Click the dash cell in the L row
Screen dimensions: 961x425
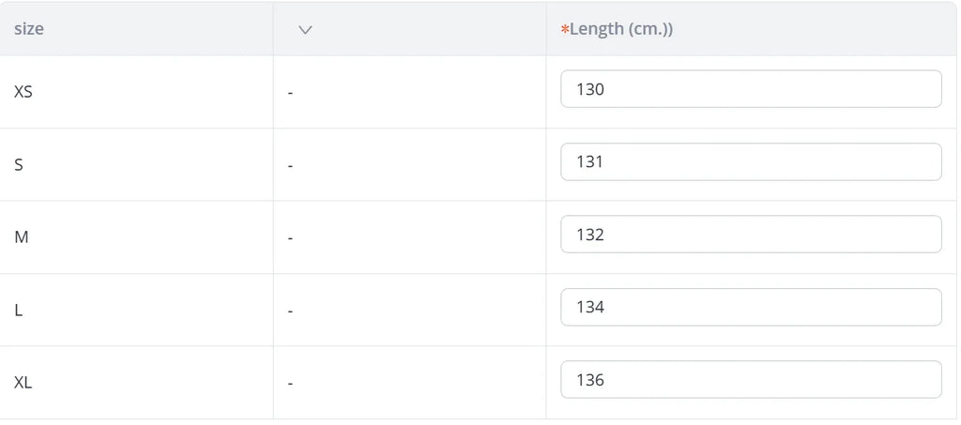click(x=291, y=311)
